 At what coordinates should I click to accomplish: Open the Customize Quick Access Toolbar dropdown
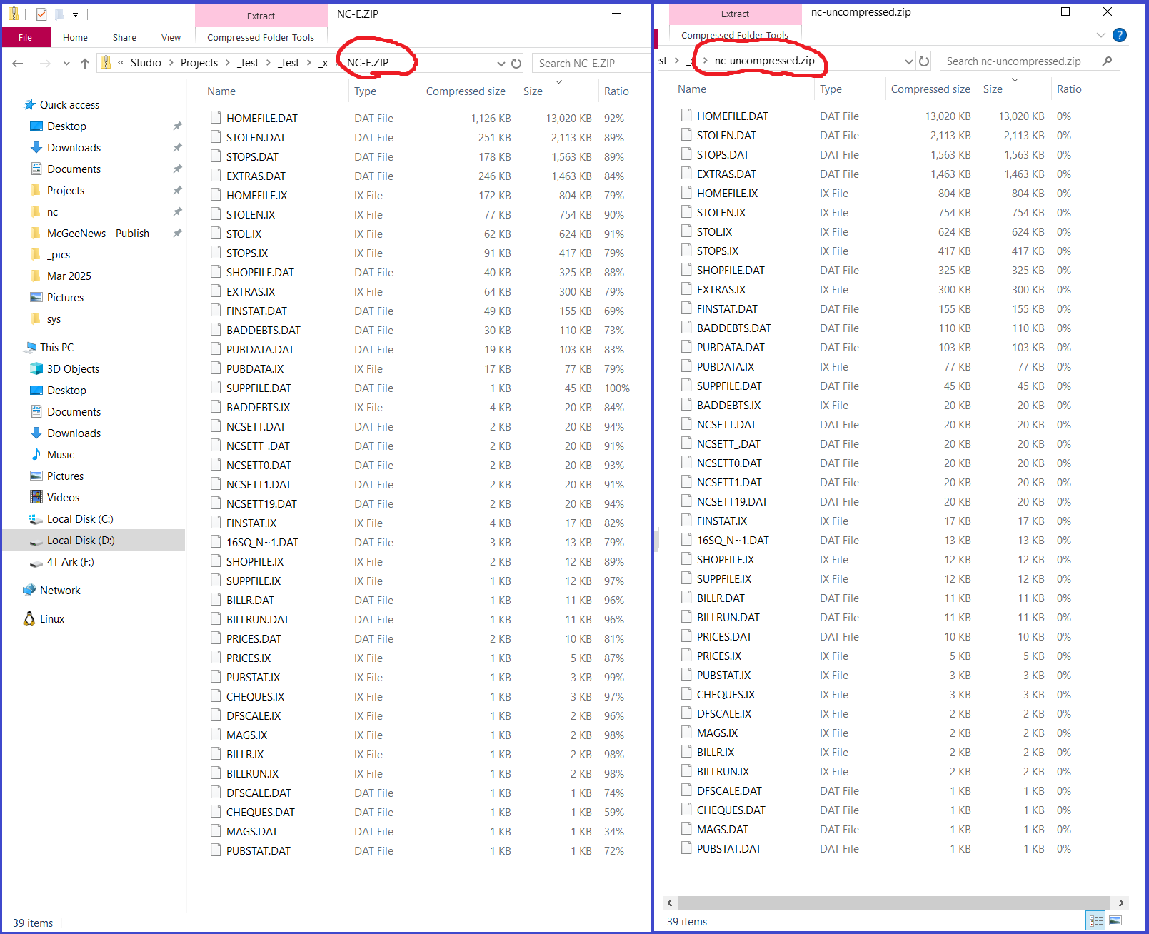click(x=75, y=15)
